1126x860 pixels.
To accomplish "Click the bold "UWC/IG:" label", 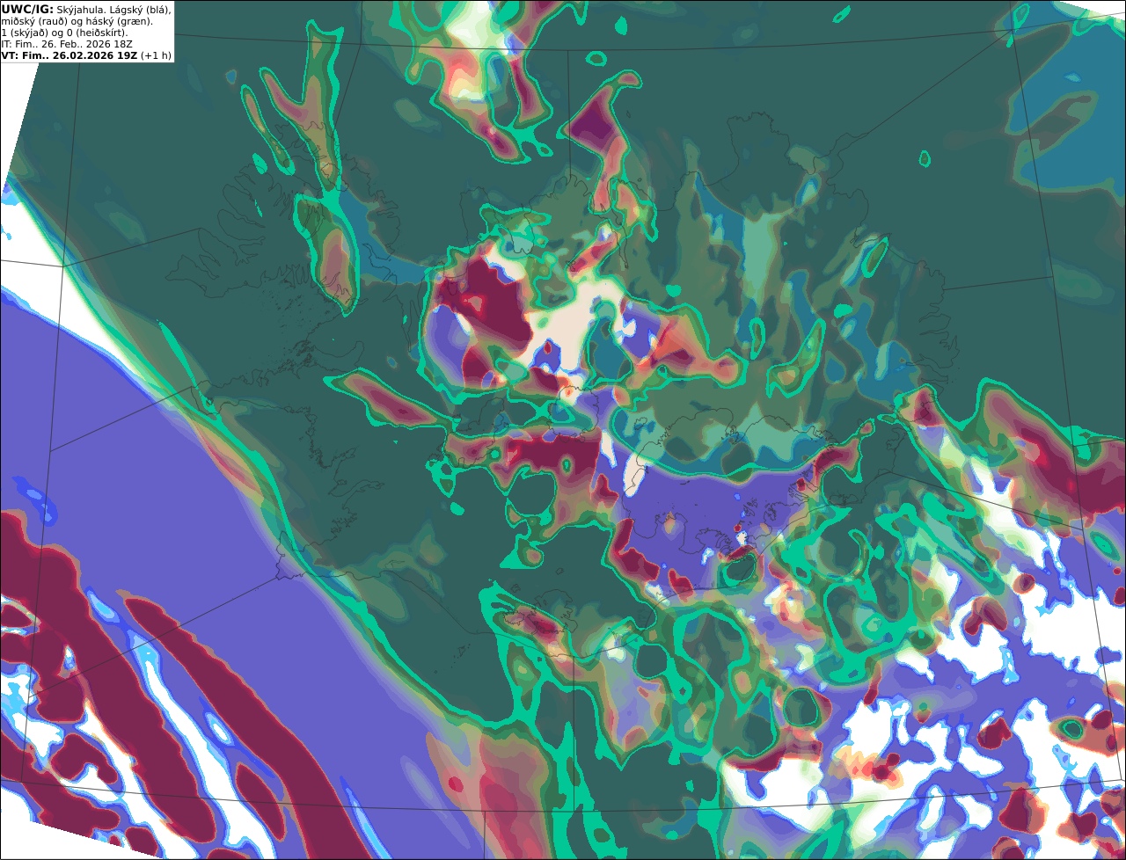I will tap(27, 10).
